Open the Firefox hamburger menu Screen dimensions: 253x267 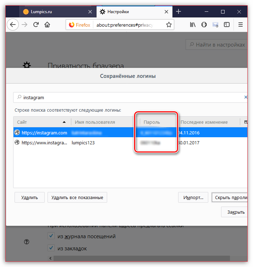[x=241, y=25]
